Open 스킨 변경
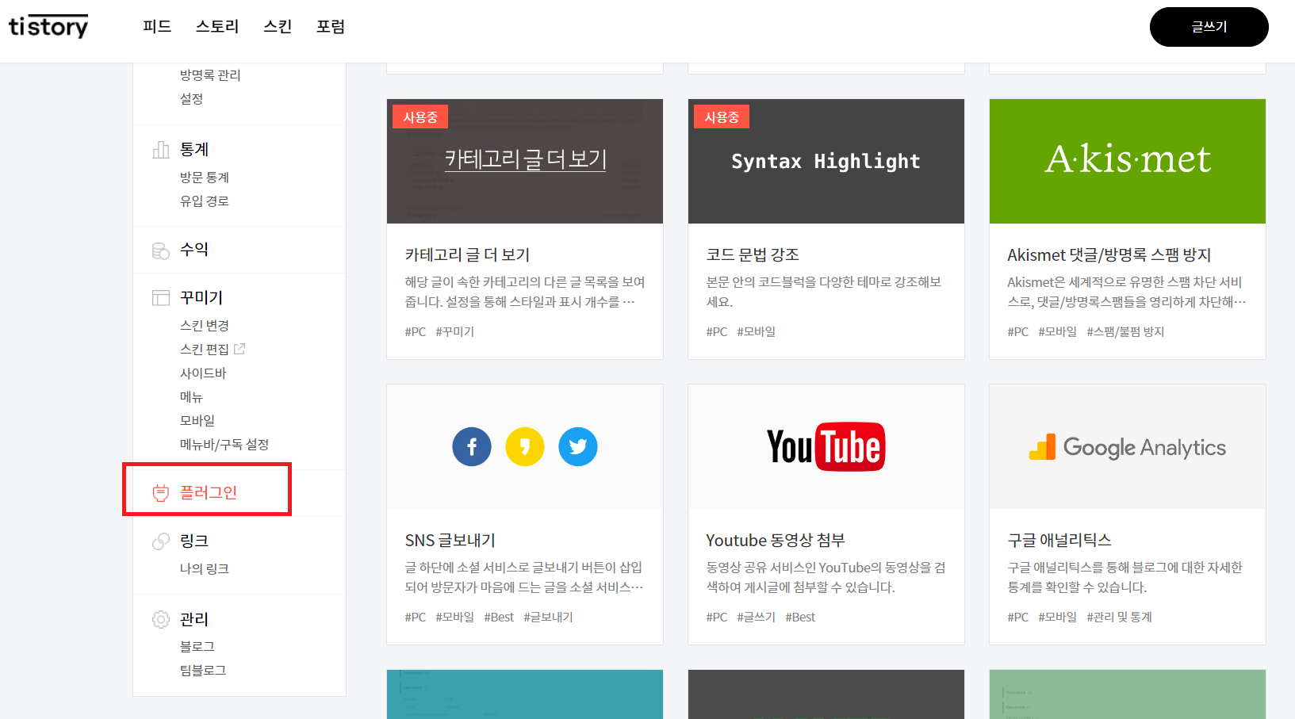The image size is (1295, 719). pyautogui.click(x=205, y=326)
